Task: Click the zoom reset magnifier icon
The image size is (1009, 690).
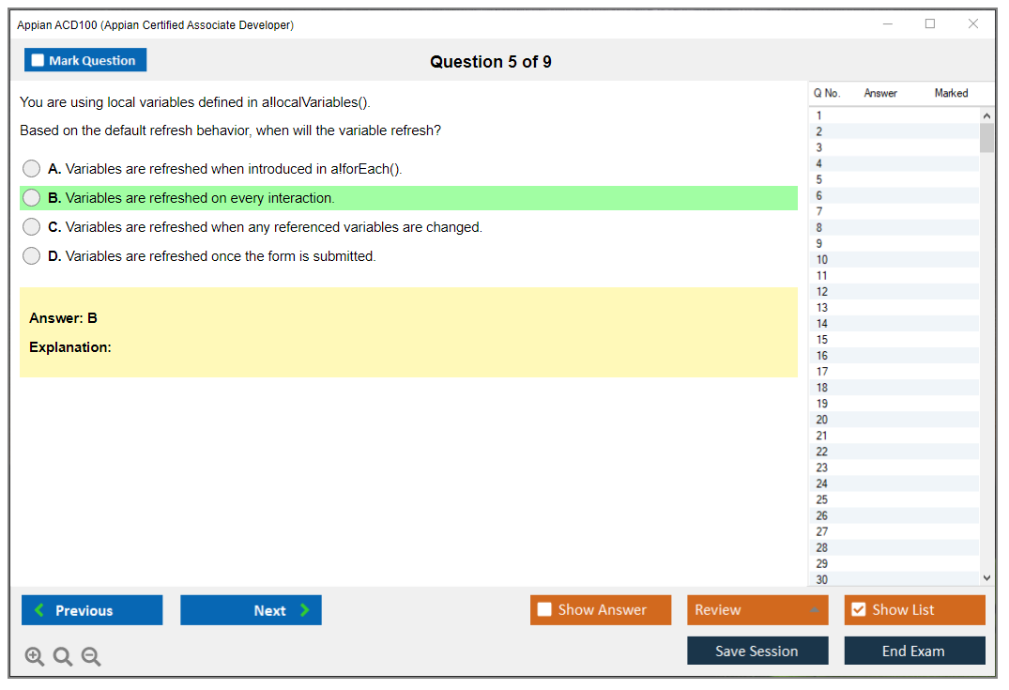Action: point(63,657)
